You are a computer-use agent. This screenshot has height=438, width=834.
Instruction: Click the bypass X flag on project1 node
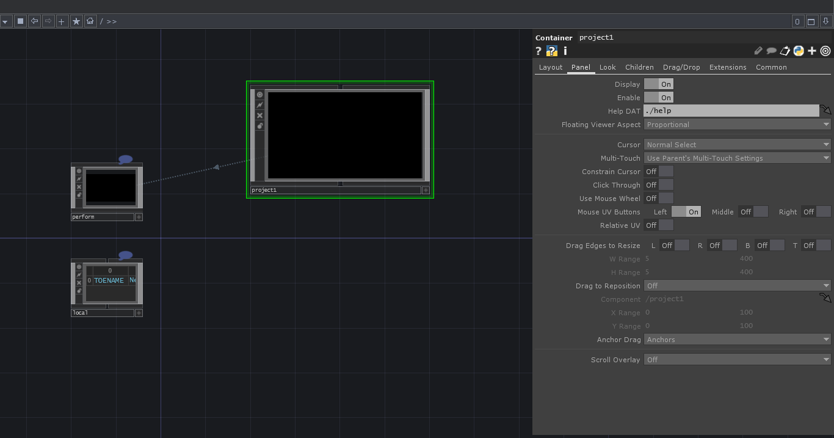click(259, 115)
